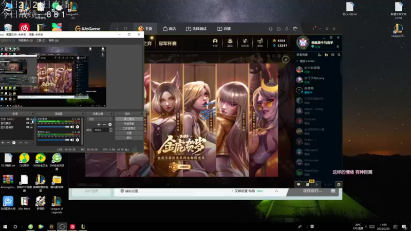
Task: Pop out the OBS audio mixer dock
Action: click(x=83, y=113)
